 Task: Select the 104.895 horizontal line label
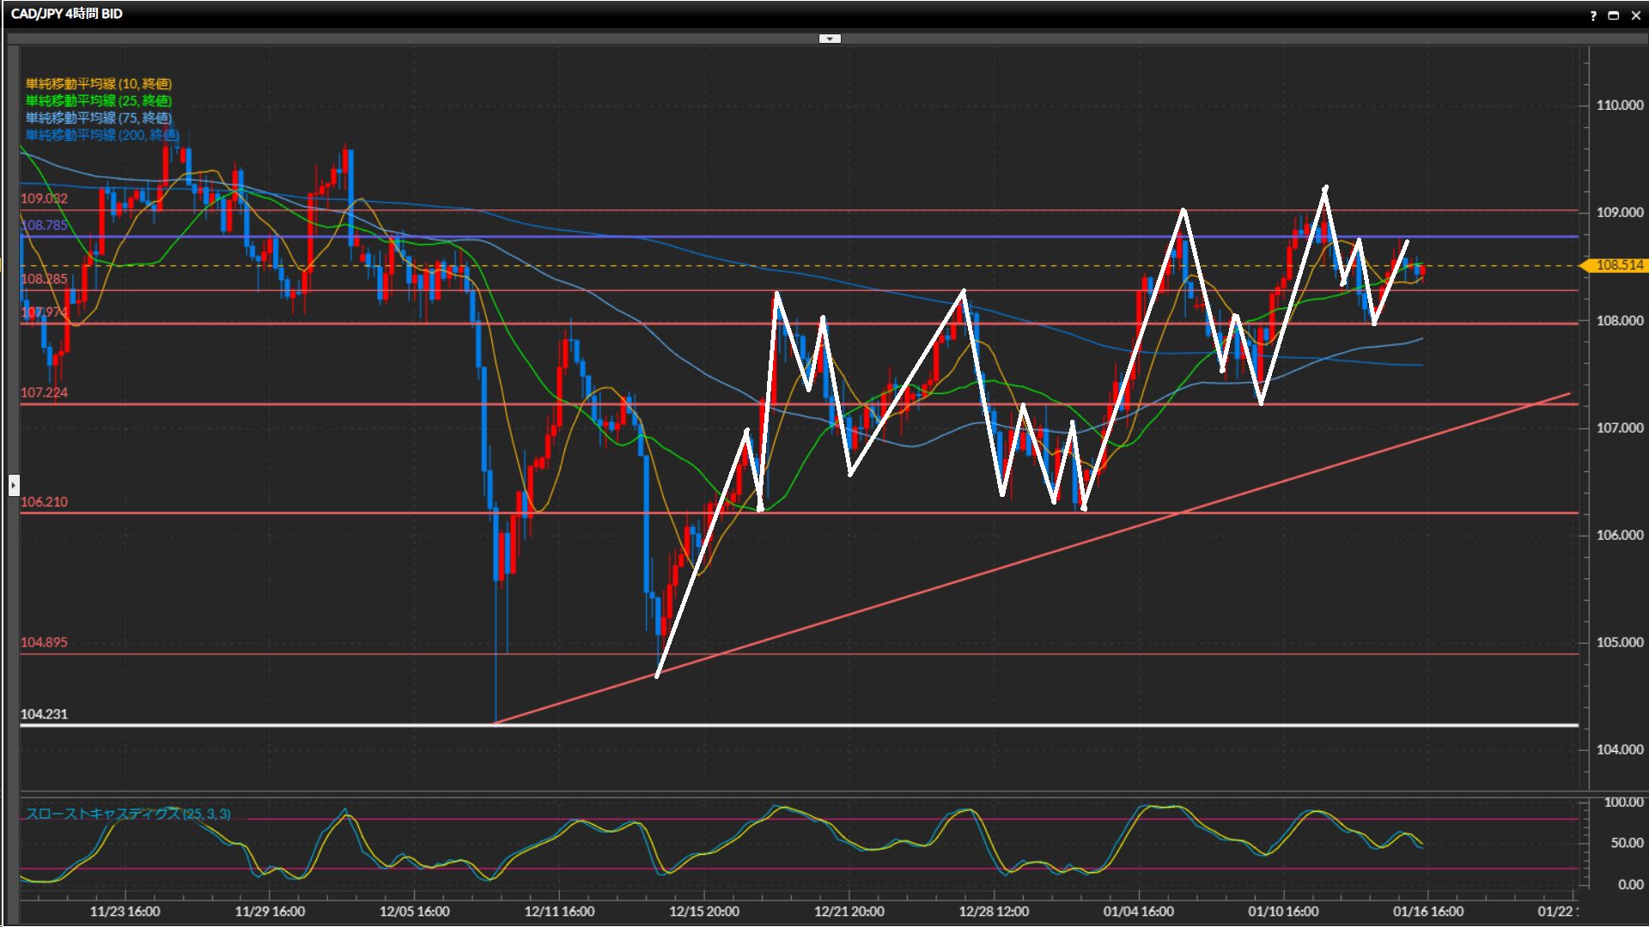pos(44,642)
